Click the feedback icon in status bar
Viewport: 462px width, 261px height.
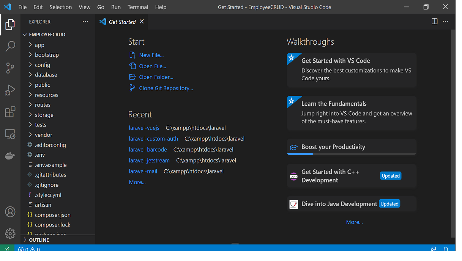(x=433, y=249)
